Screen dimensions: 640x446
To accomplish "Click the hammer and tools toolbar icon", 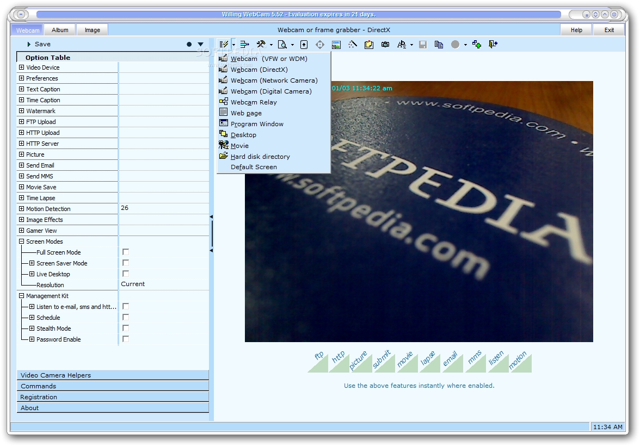I will pyautogui.click(x=261, y=44).
